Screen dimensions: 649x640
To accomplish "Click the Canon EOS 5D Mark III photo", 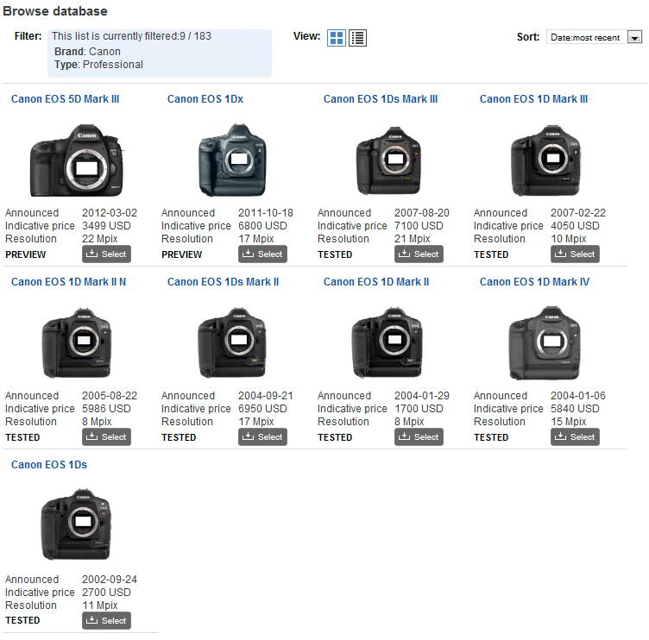I will point(77,160).
